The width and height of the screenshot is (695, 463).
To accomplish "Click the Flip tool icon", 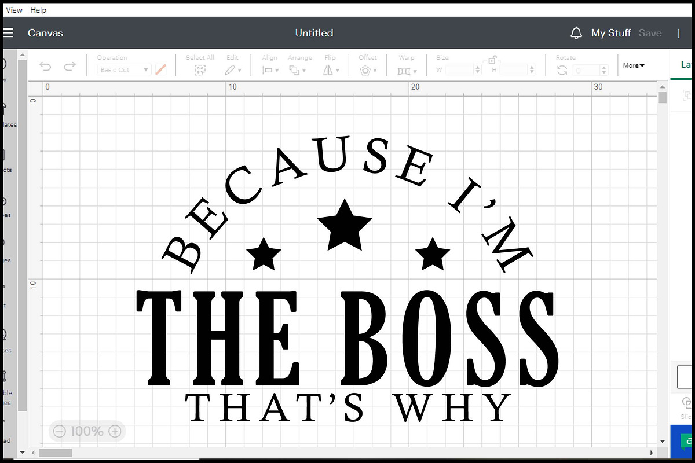I will (x=328, y=70).
